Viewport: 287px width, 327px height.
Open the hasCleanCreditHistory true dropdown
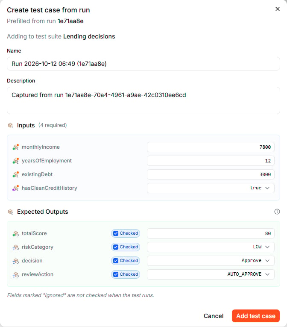pos(211,188)
